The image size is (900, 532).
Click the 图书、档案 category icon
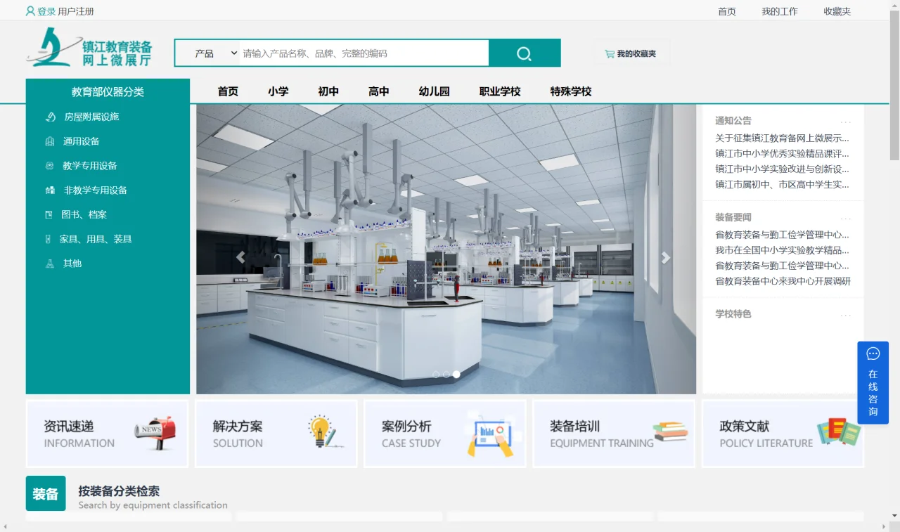click(49, 214)
